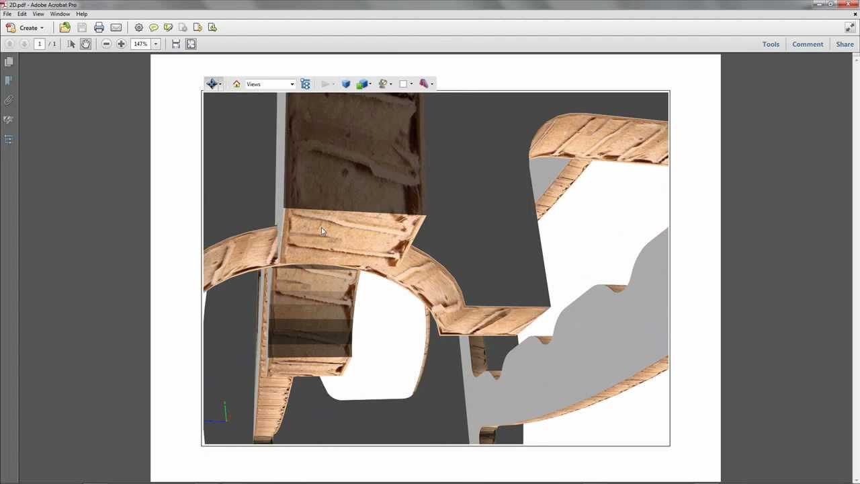Fit one full page to window icon
This screenshot has height=484, width=860.
pyautogui.click(x=191, y=44)
